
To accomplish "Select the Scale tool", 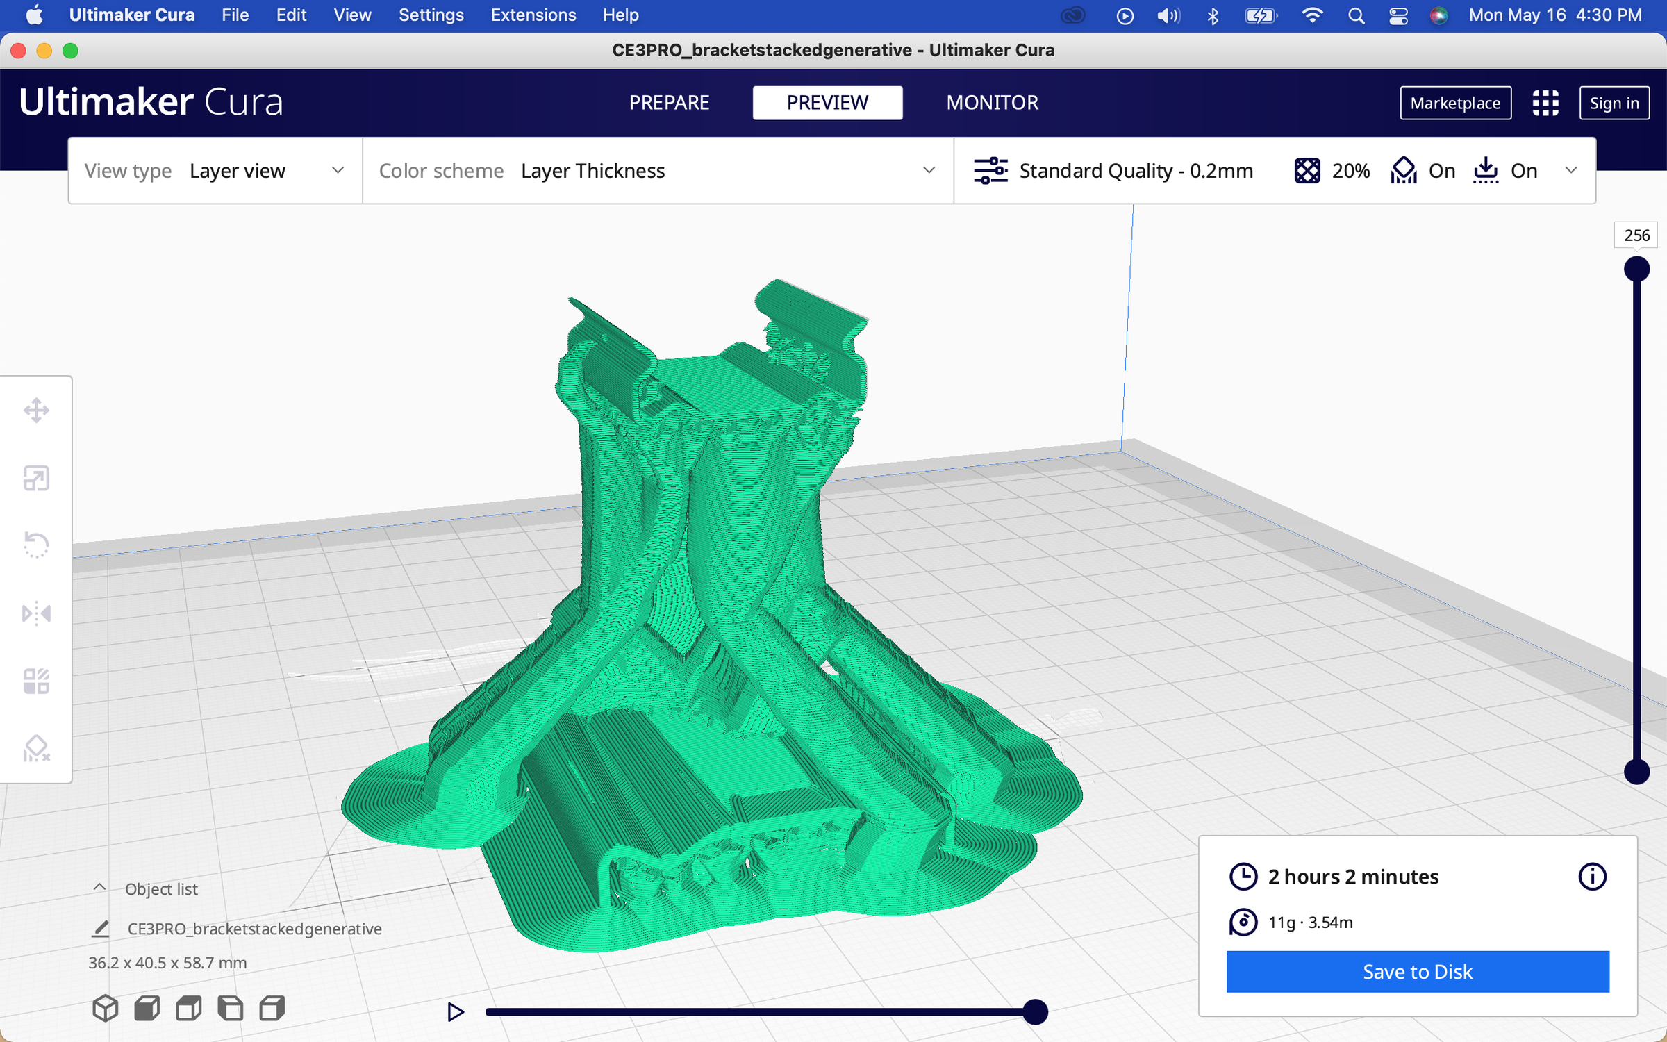I will tap(36, 478).
